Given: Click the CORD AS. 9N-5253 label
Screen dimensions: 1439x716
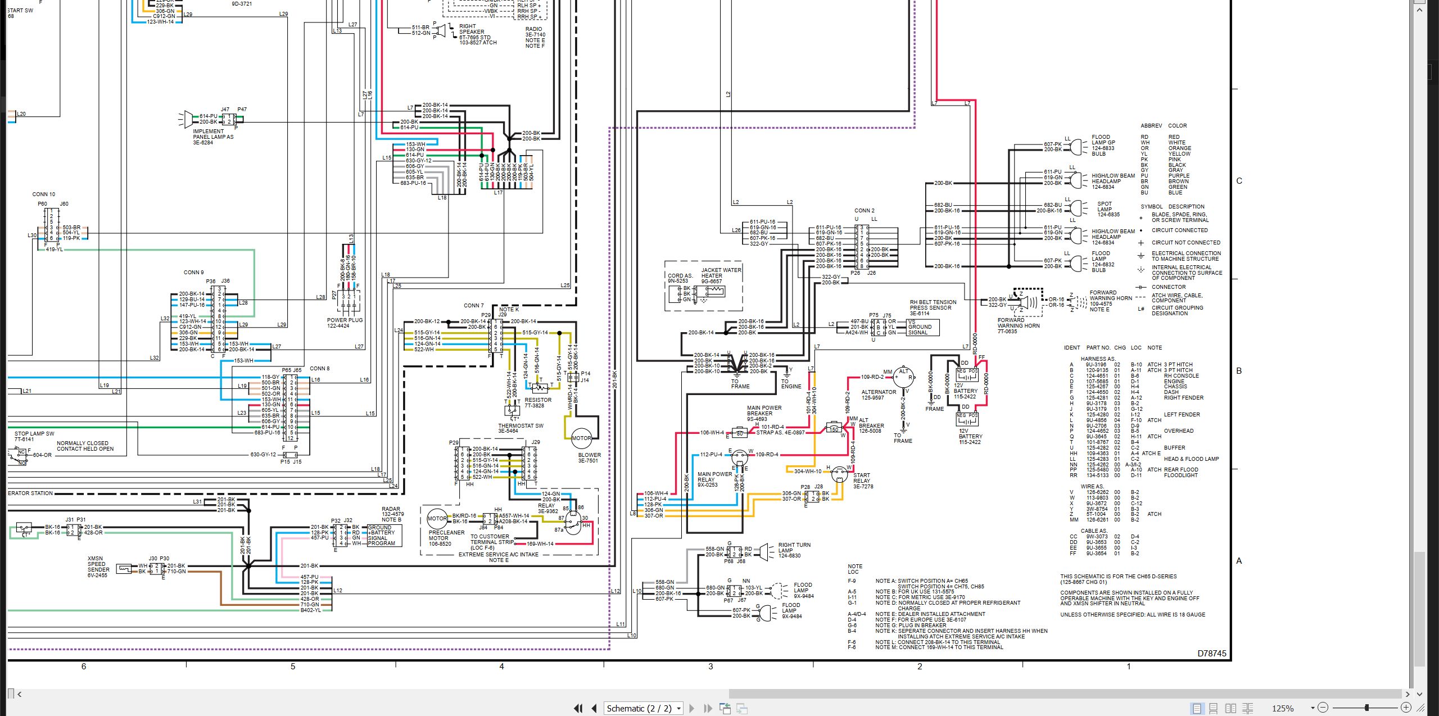Looking at the screenshot, I should tap(680, 278).
